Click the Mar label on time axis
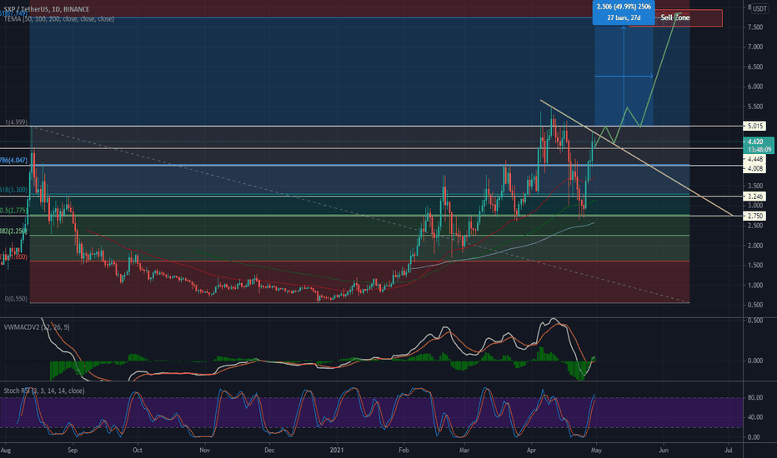Image resolution: width=777 pixels, height=458 pixels. pos(464,451)
